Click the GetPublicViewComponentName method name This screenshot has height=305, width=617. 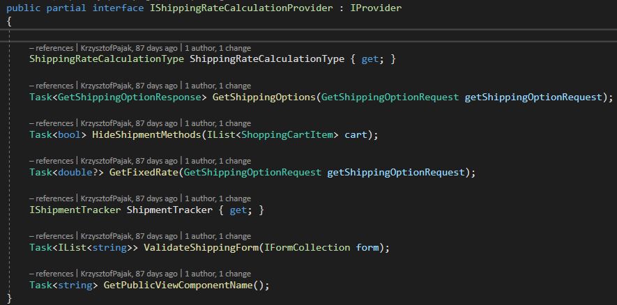point(178,285)
